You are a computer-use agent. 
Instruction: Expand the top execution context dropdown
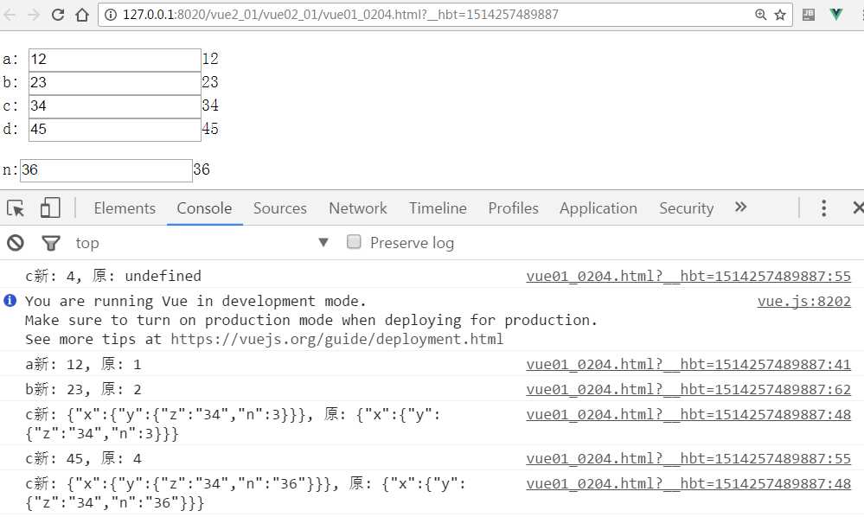[202, 243]
